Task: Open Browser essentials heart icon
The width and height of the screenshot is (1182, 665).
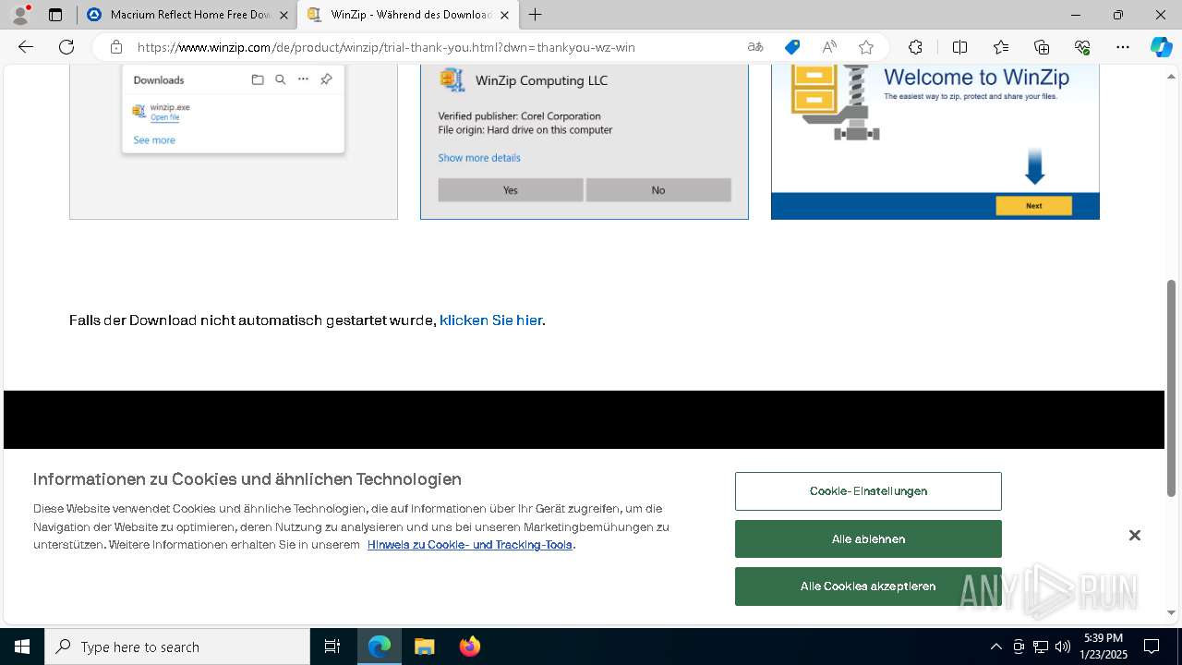Action: pos(1082,47)
